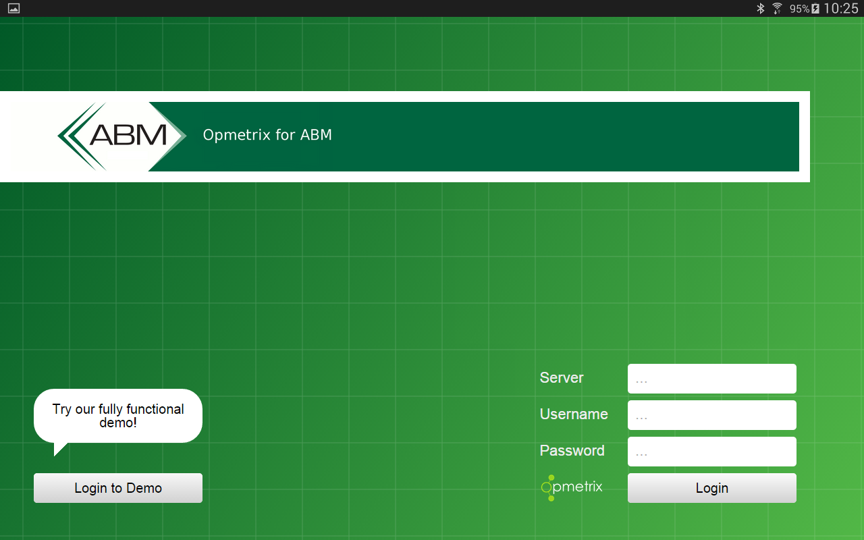The height and width of the screenshot is (540, 864).
Task: Activate the Password input field
Action: coord(711,452)
